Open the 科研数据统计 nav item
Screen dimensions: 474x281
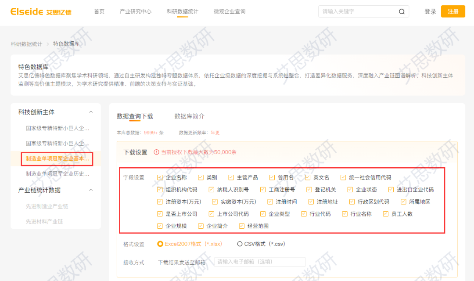[182, 11]
